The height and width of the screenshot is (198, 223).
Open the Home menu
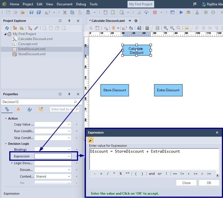point(15,4)
